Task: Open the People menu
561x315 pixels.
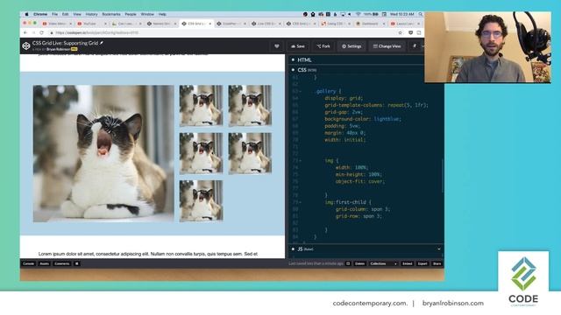Action: 131,14
